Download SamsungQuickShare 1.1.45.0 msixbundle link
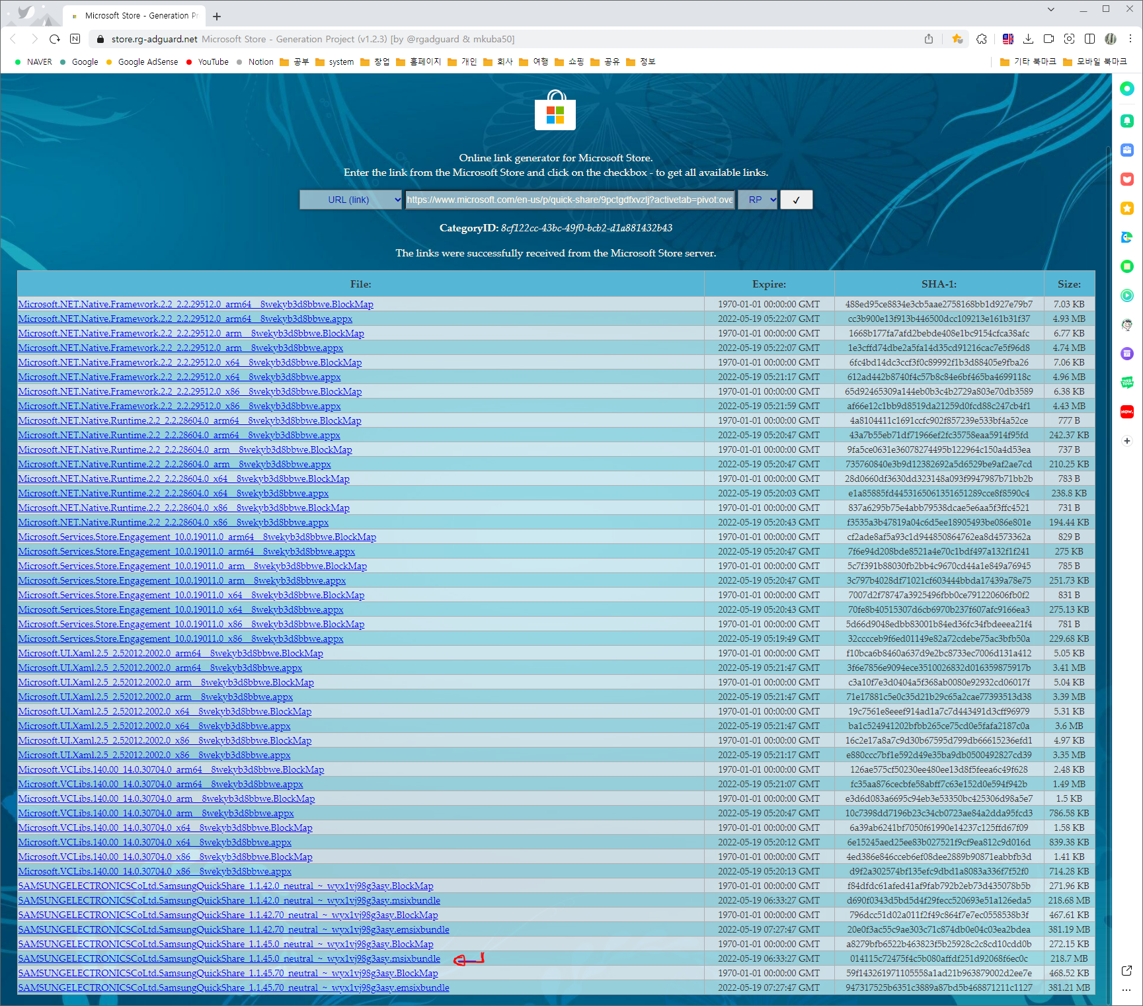This screenshot has width=1143, height=1006. coord(229,958)
